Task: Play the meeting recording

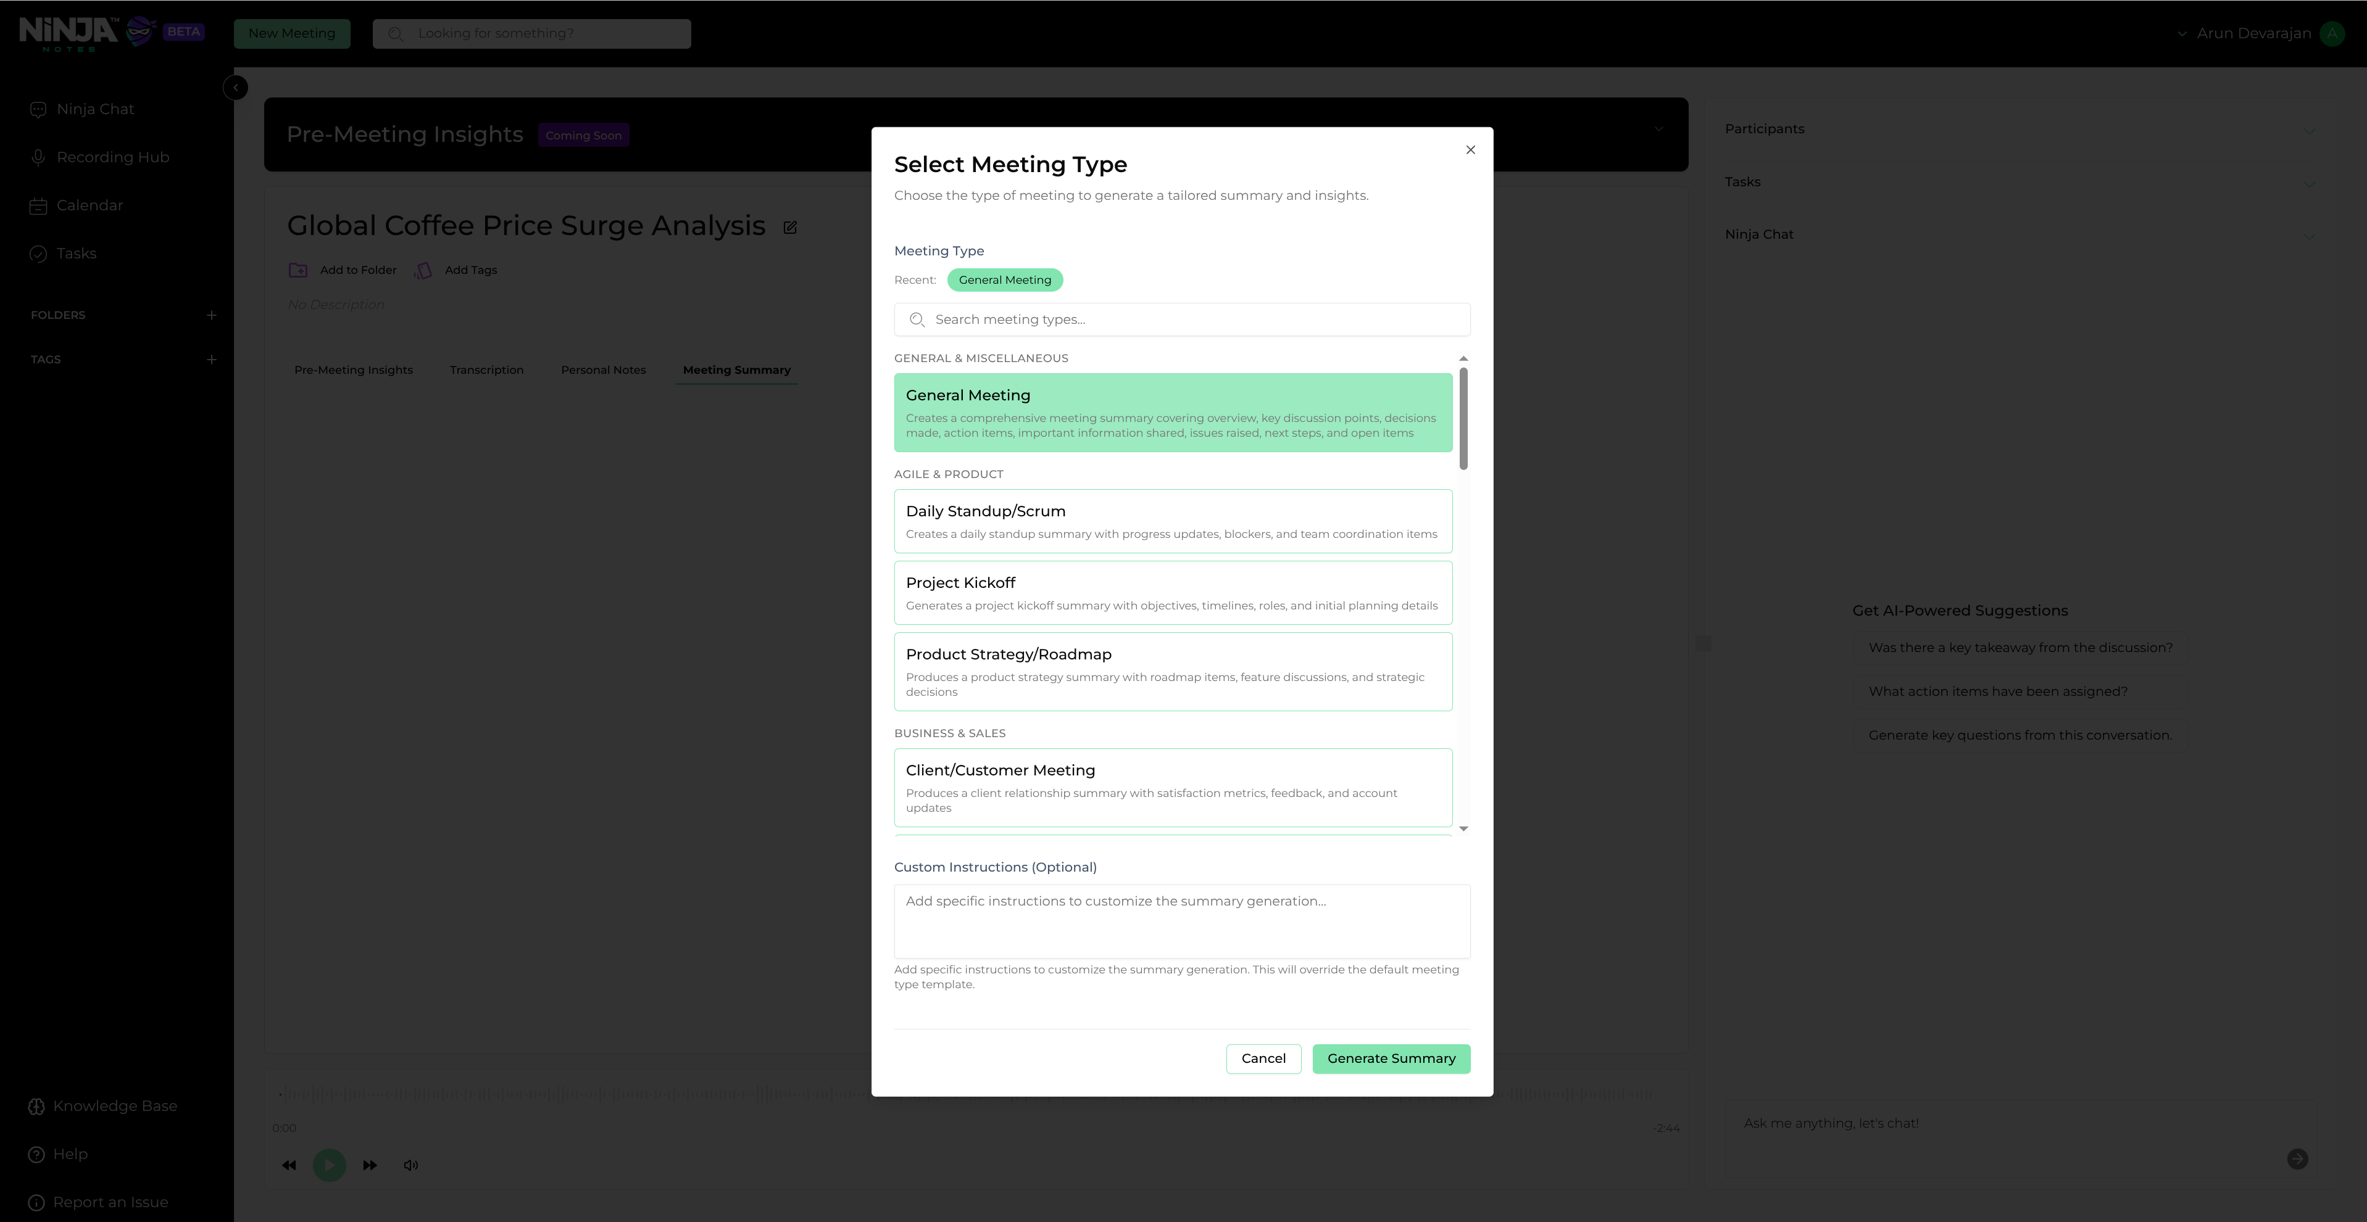Action: pyautogui.click(x=329, y=1164)
